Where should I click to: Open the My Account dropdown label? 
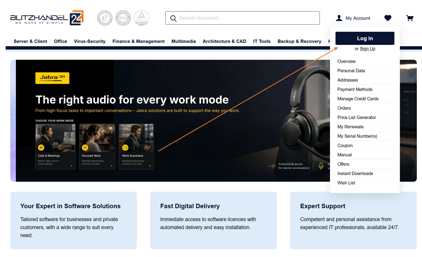pyautogui.click(x=358, y=18)
